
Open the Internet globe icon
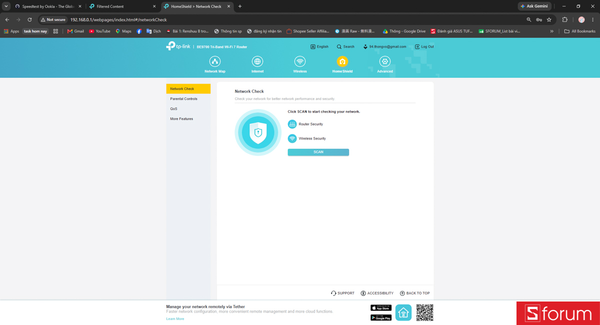pos(257,61)
